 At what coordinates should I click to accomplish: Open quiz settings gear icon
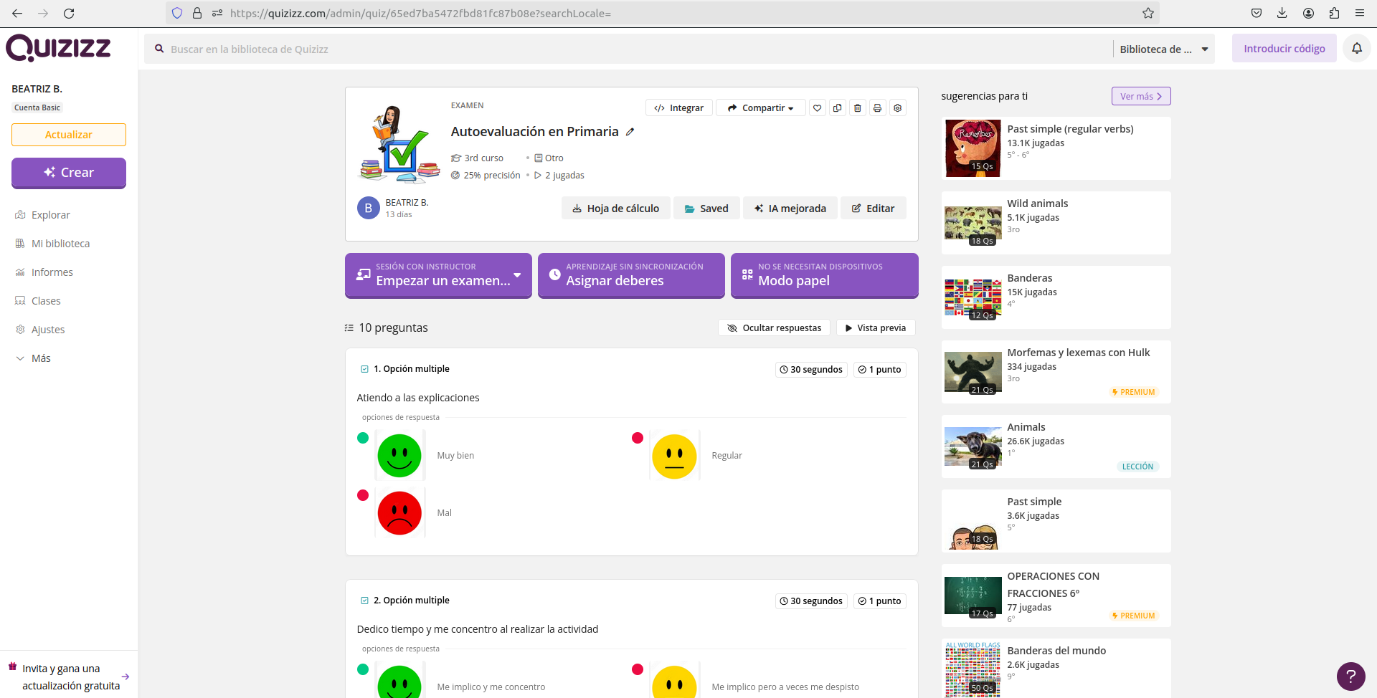pyautogui.click(x=897, y=108)
